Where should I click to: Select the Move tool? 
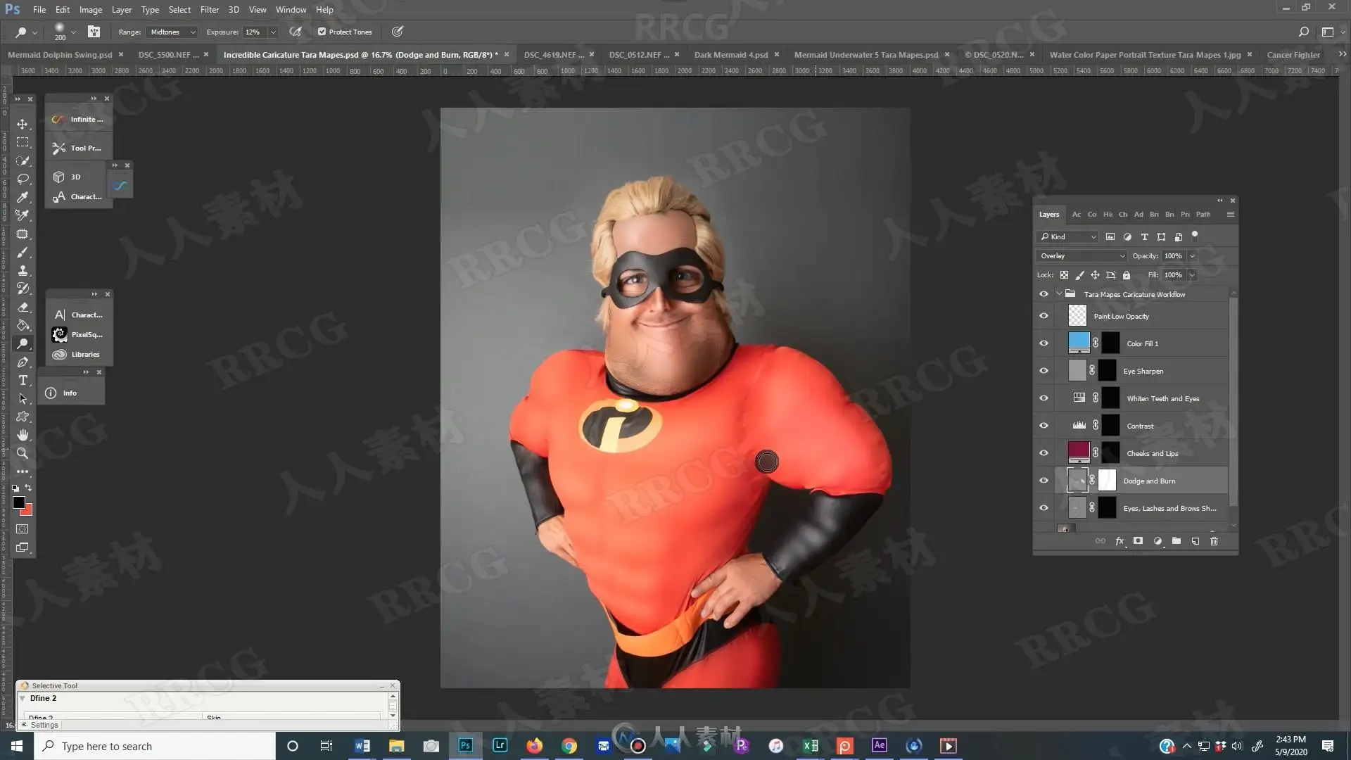[23, 124]
